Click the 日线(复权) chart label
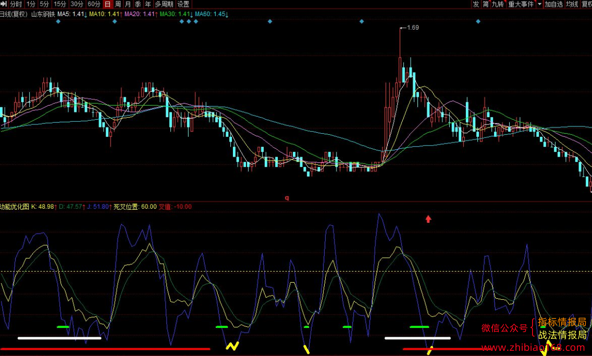This screenshot has width=592, height=356. click(14, 14)
